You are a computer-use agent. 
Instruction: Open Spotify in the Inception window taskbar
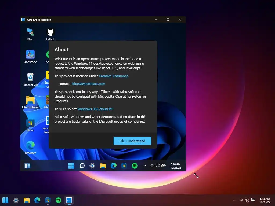point(135,166)
